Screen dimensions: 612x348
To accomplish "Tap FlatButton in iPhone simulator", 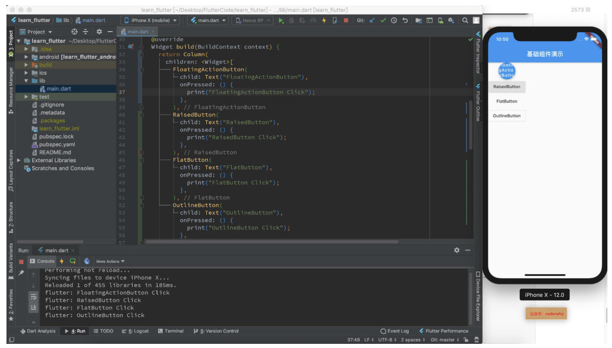I will (506, 101).
